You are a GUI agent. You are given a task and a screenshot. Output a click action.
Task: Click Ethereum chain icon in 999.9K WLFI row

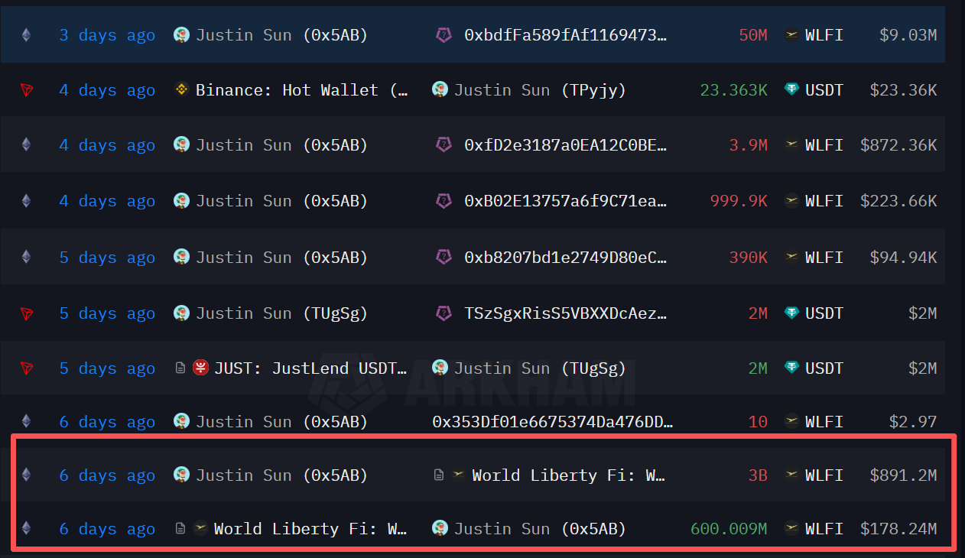click(27, 201)
